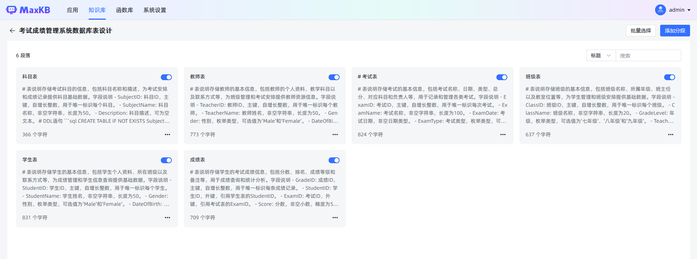Open the 班级表 card title
Screen dimensions: 697x259
533,76
